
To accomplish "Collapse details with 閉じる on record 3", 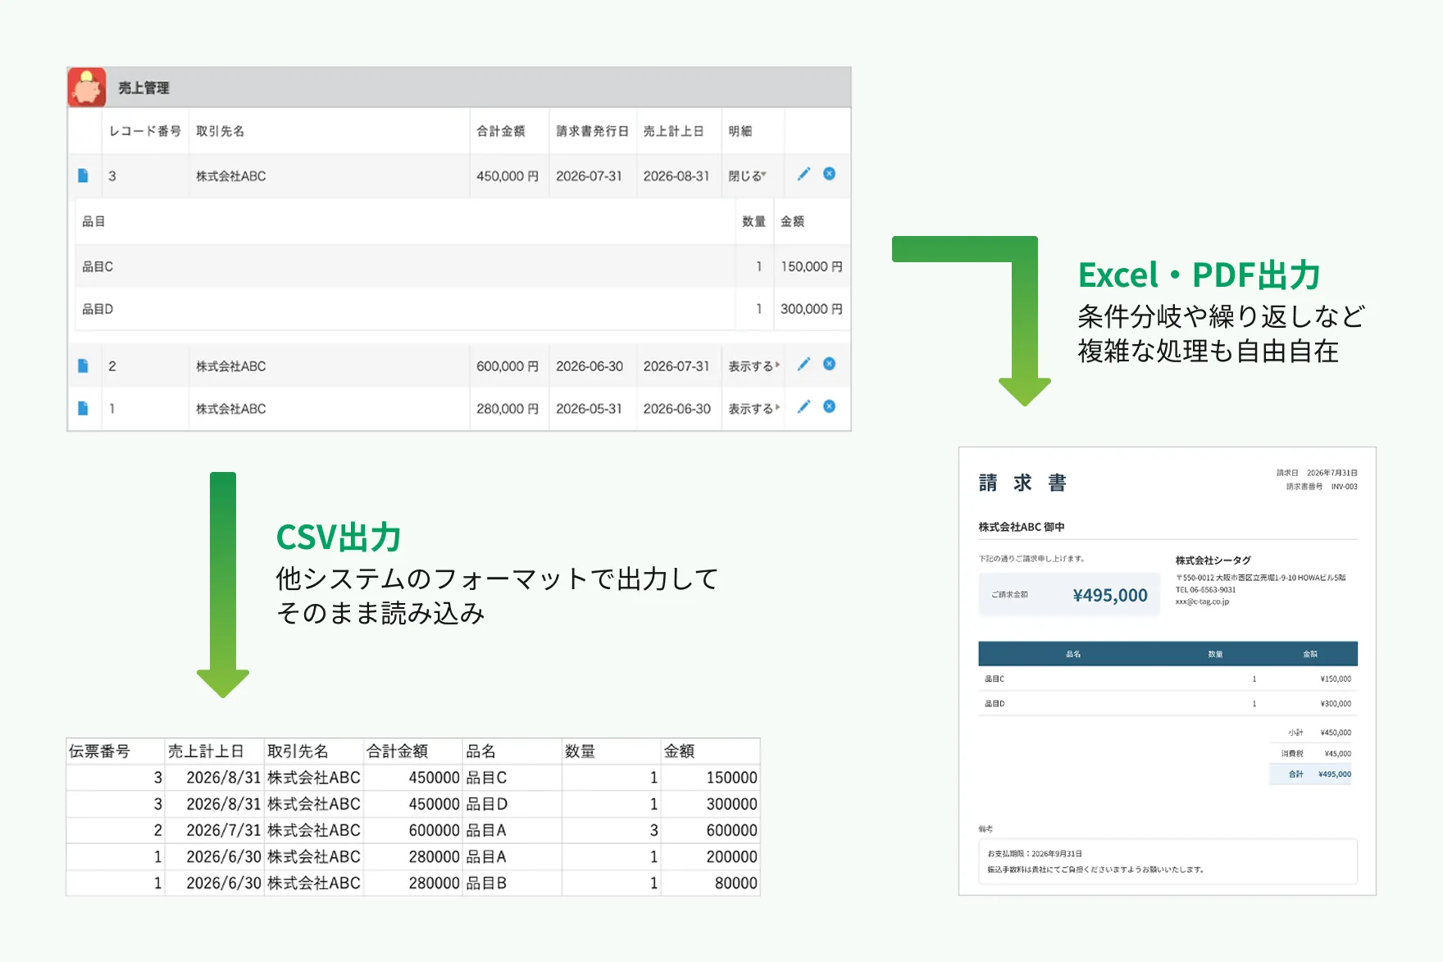I will click(748, 176).
